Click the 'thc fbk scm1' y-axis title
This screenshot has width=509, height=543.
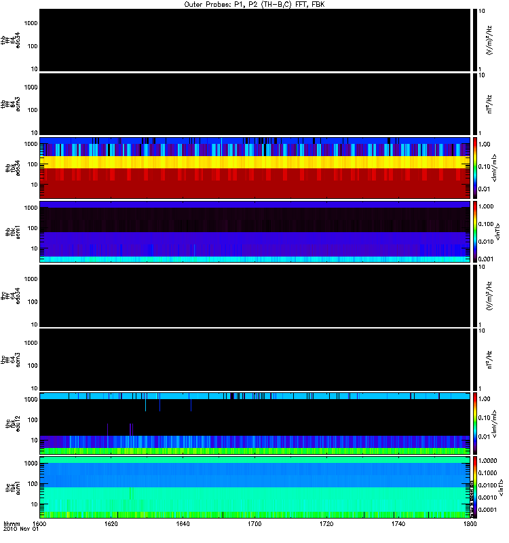[13, 487]
